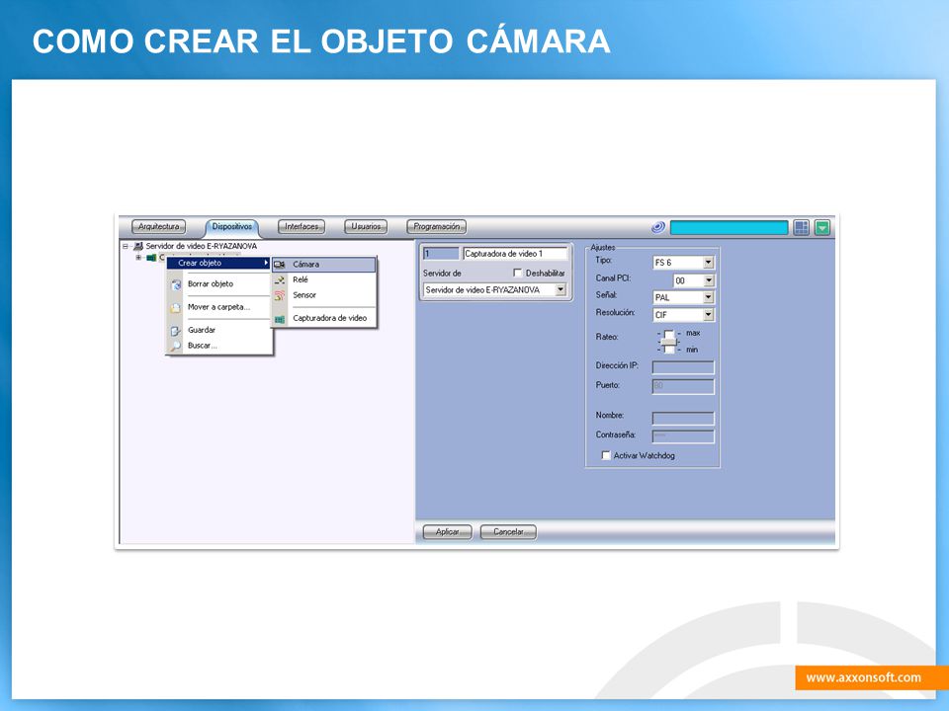This screenshot has height=711, width=949.
Task: Select Buscar... in the context menu
Action: (x=218, y=346)
